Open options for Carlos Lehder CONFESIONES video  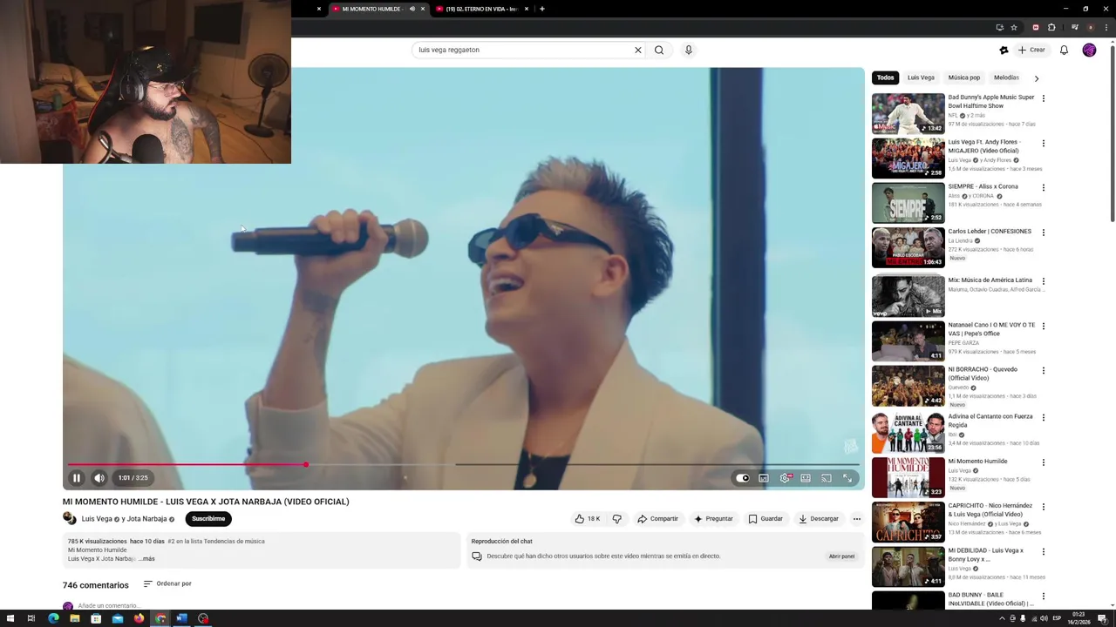point(1044,233)
